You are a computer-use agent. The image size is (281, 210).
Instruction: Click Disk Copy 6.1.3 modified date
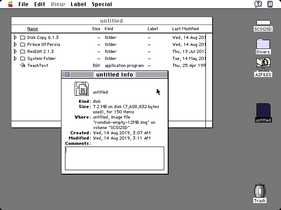[189, 38]
